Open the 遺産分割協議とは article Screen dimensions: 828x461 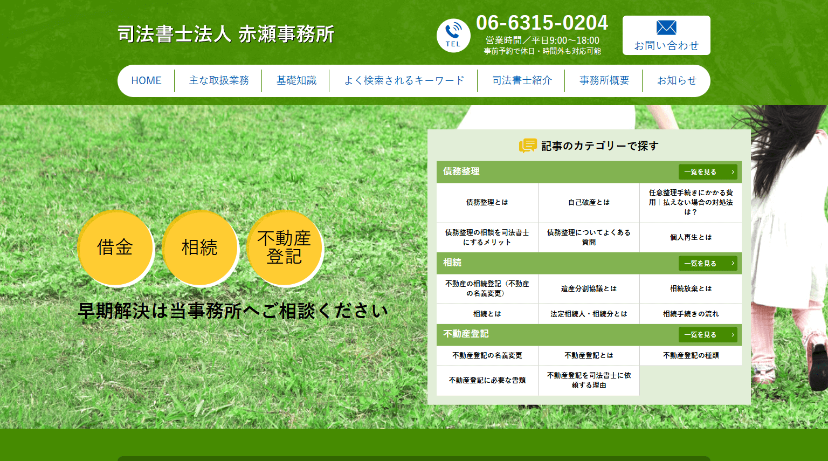coord(589,288)
